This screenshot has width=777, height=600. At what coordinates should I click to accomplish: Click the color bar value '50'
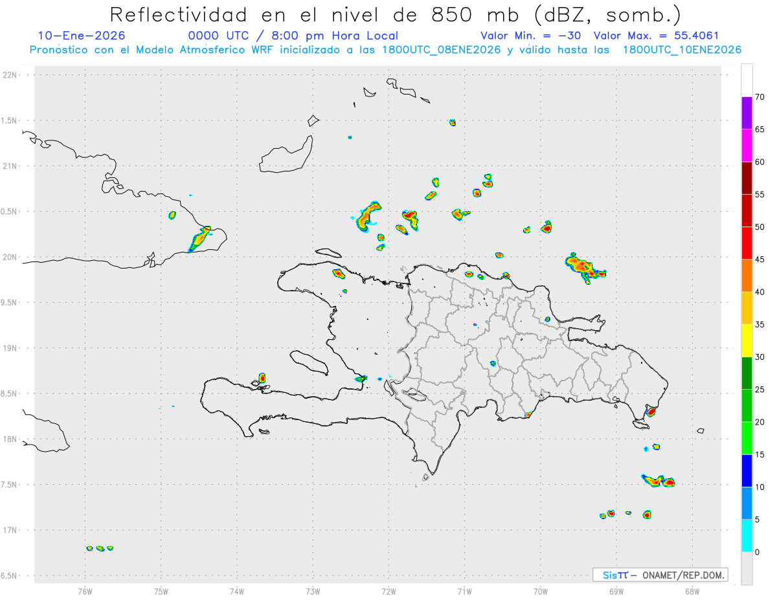click(x=760, y=227)
